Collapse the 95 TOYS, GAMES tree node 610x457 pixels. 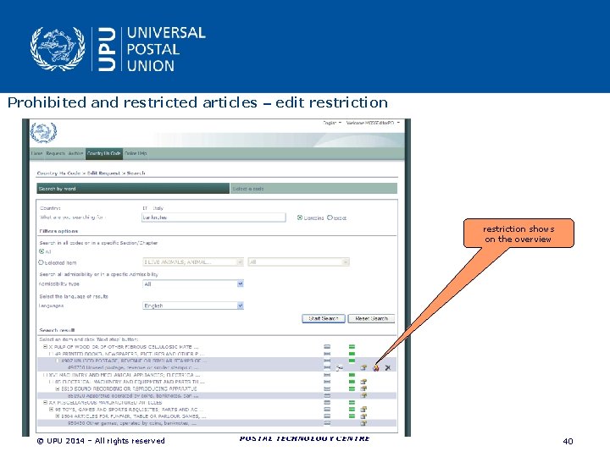coord(51,410)
